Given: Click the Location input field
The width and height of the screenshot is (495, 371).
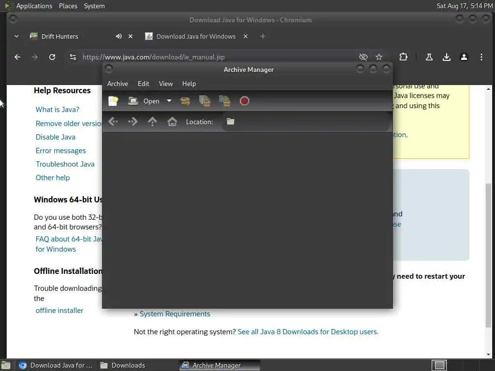Looking at the screenshot, I should 306,121.
